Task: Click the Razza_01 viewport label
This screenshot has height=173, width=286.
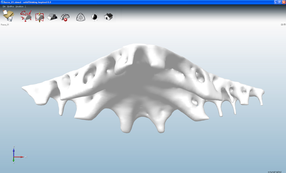Action: point(5,25)
